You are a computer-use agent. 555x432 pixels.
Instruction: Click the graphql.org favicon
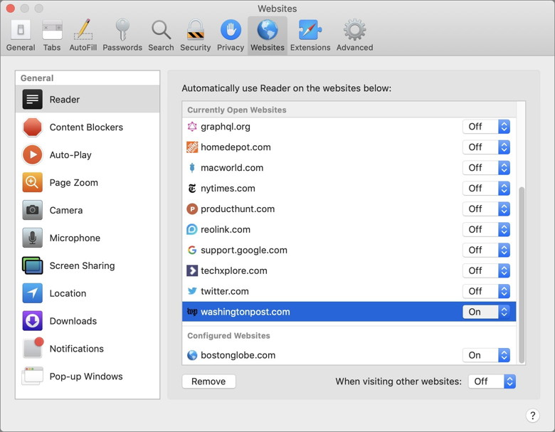(x=192, y=127)
